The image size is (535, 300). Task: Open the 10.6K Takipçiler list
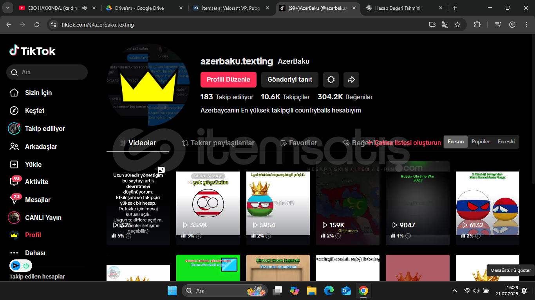[x=285, y=97]
